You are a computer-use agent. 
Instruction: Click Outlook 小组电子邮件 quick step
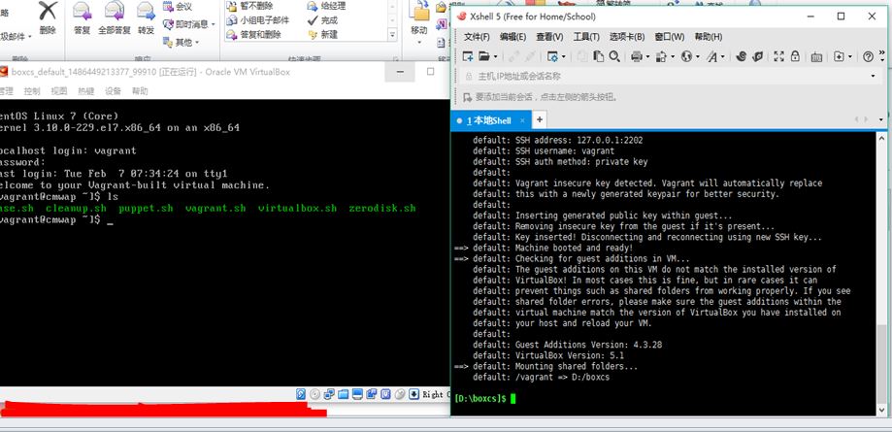258,20
